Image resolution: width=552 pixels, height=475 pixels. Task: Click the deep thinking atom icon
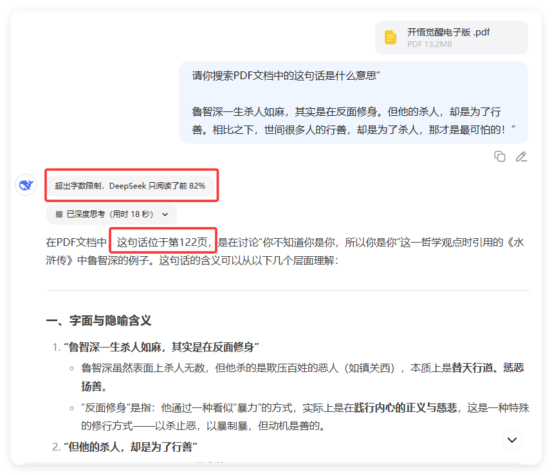59,214
